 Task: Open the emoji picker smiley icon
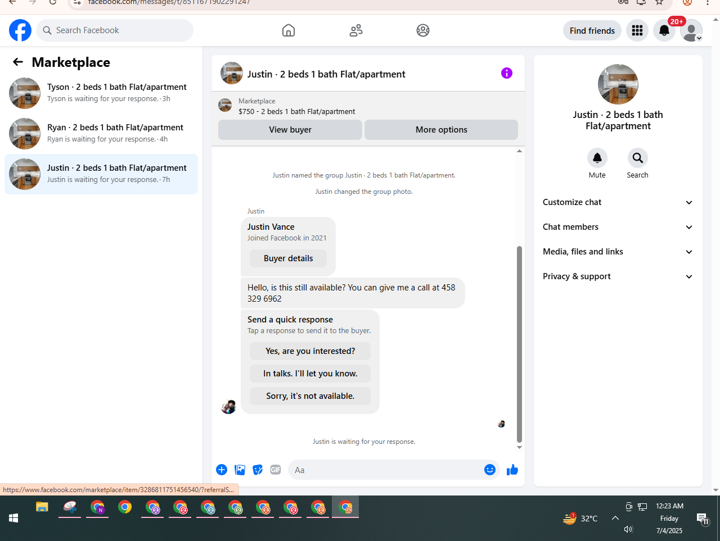coord(490,470)
